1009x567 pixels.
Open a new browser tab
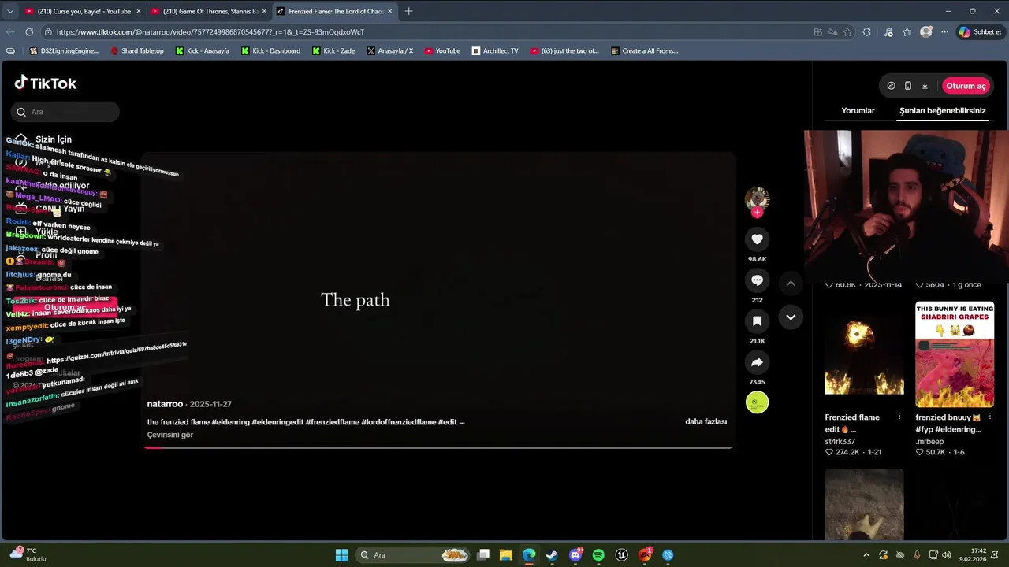tap(408, 12)
